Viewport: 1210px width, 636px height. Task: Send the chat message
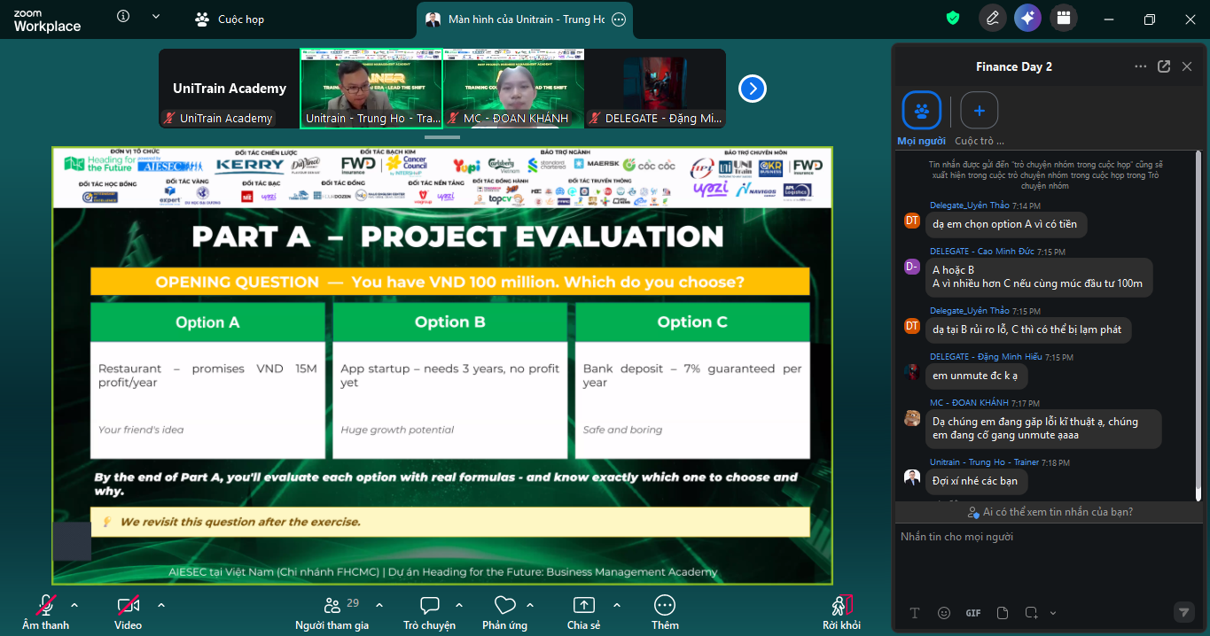point(1183,612)
